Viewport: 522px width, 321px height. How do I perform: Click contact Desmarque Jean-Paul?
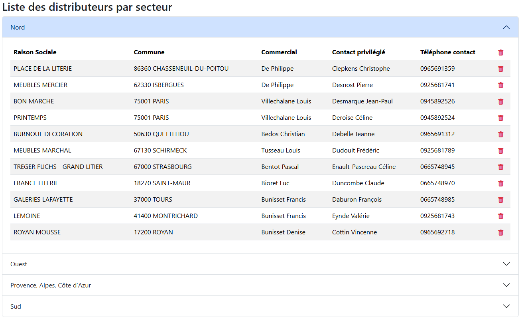(x=362, y=101)
